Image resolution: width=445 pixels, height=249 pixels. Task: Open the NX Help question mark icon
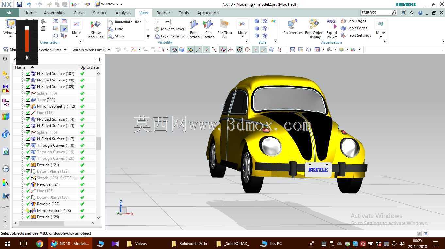point(420,13)
